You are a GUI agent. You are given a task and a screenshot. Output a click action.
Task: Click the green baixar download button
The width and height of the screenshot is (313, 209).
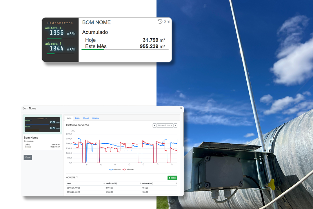point(172,178)
